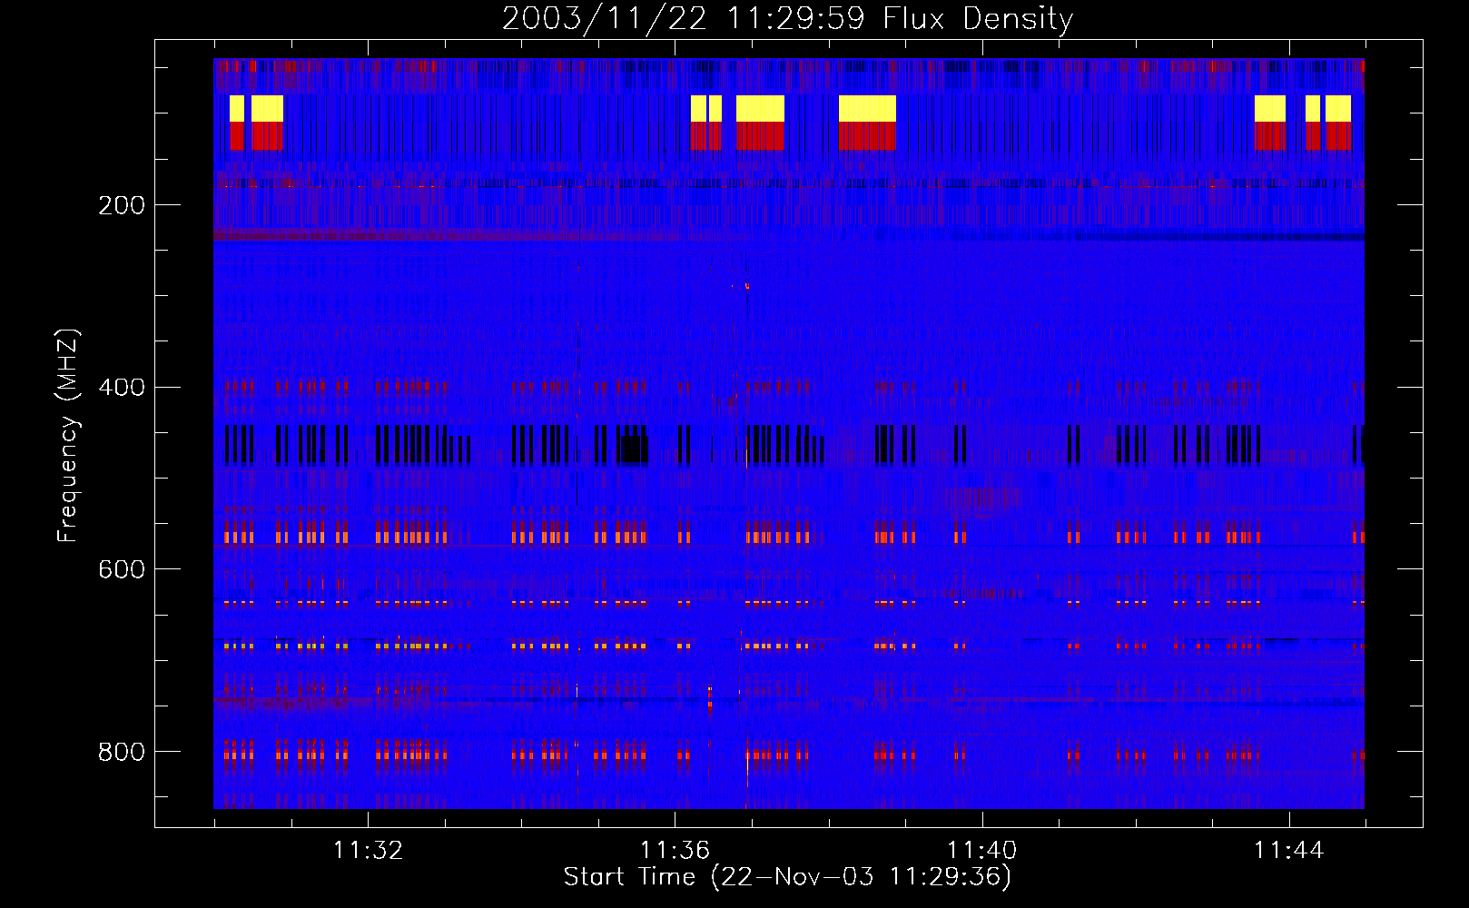The width and height of the screenshot is (1469, 908).
Task: Click the plot title '2003/11/22 11:29:59 Flux Density'
Action: click(787, 18)
